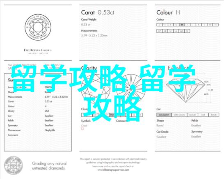Select the YZ colour range cell

pyautogui.click(x=187, y=31)
